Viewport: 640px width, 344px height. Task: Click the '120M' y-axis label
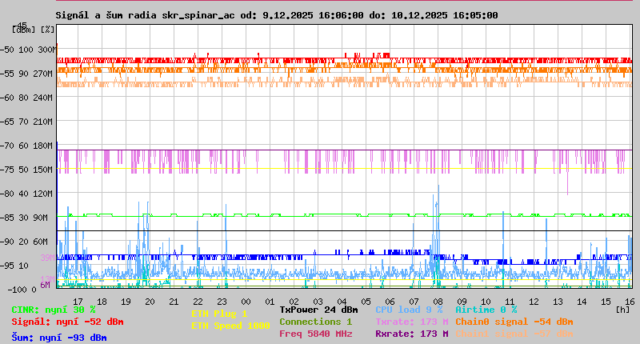point(45,194)
